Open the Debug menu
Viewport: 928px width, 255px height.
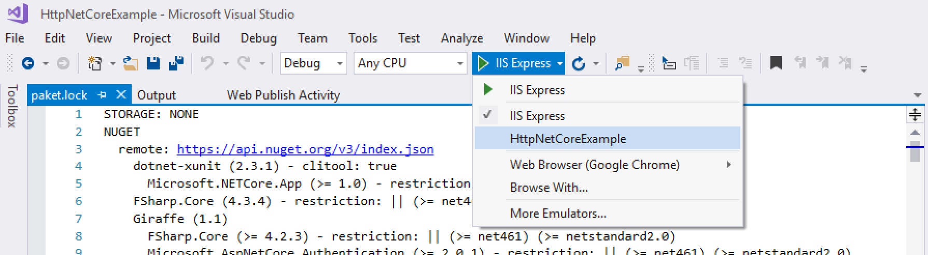tap(259, 38)
